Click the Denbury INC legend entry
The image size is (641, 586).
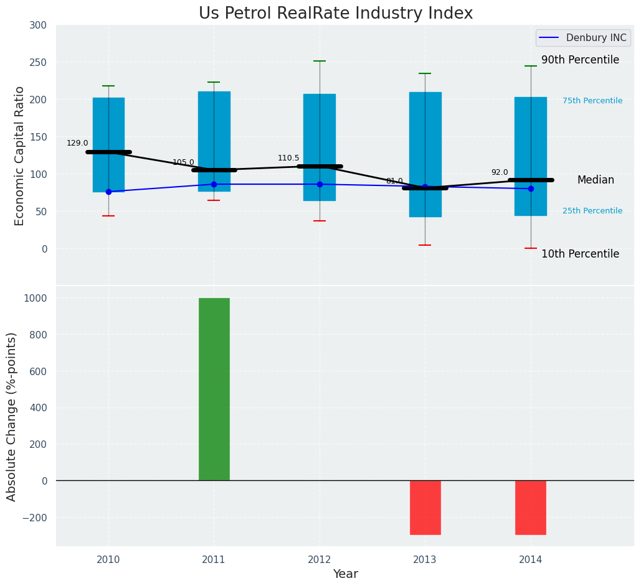pos(584,38)
